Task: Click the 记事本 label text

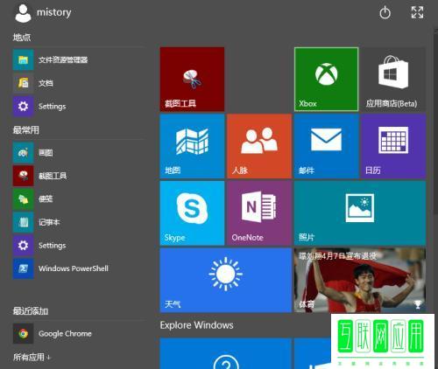Action: pyautogui.click(x=49, y=222)
